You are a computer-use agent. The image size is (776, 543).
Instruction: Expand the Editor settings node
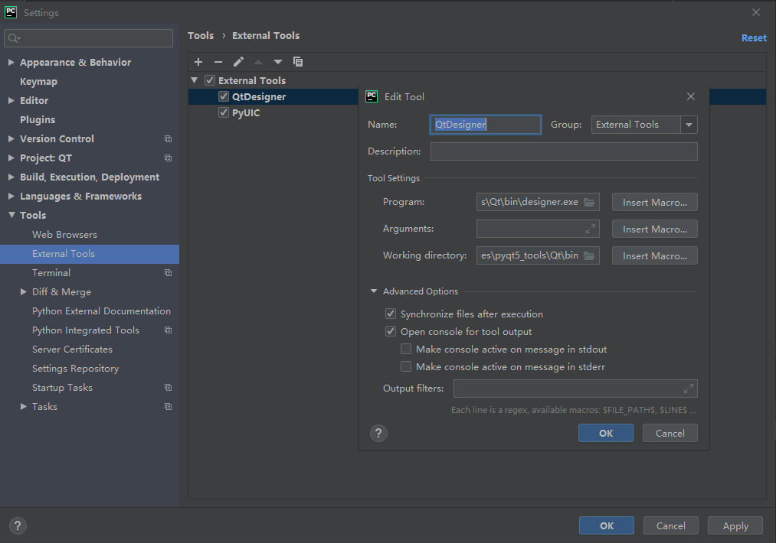(11, 100)
